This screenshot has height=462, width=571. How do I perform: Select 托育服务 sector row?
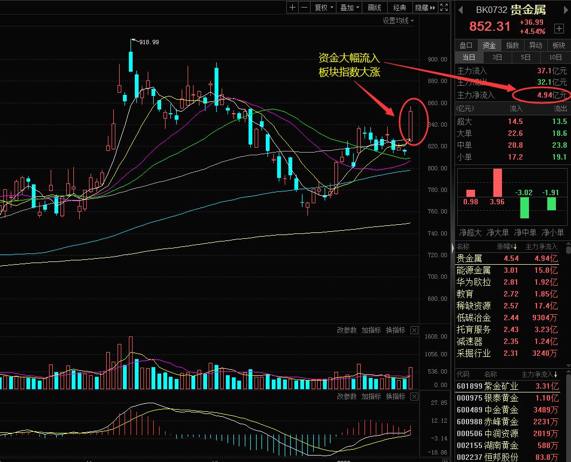pyautogui.click(x=507, y=329)
